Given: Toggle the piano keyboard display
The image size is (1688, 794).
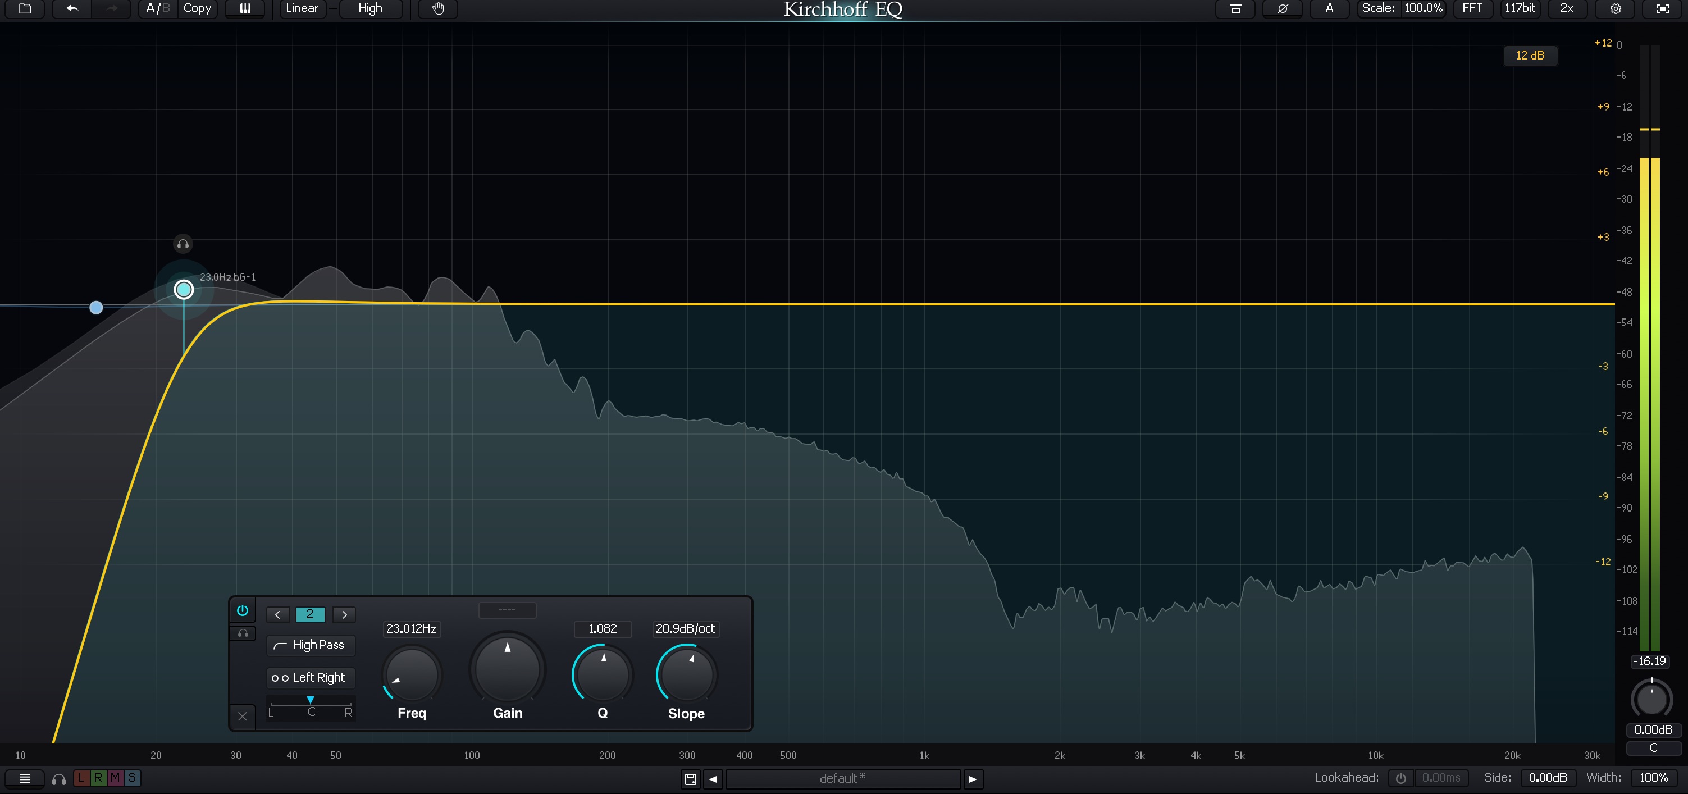Looking at the screenshot, I should (245, 8).
